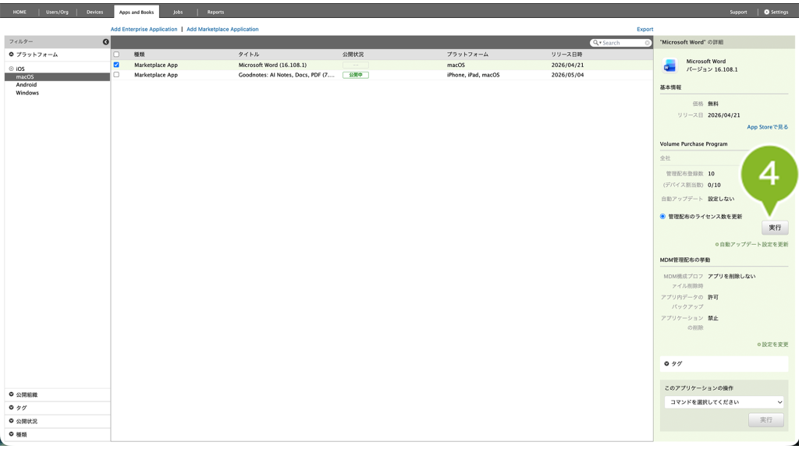The height and width of the screenshot is (449, 799).
Task: Click Microsoft Word (16.108.1) title cell
Action: point(272,65)
